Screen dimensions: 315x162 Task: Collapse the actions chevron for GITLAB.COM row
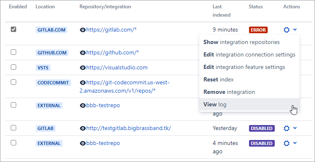click(x=295, y=30)
